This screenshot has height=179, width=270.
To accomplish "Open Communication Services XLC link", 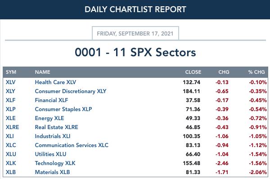I will coord(72,145).
